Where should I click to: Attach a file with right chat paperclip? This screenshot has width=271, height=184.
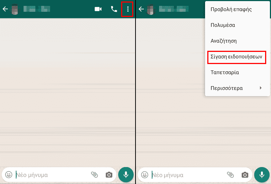tap(230, 175)
